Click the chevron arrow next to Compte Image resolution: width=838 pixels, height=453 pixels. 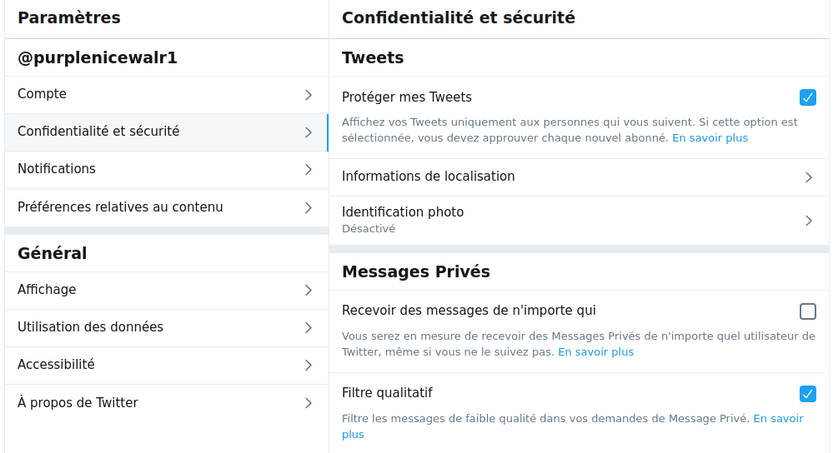tap(309, 95)
